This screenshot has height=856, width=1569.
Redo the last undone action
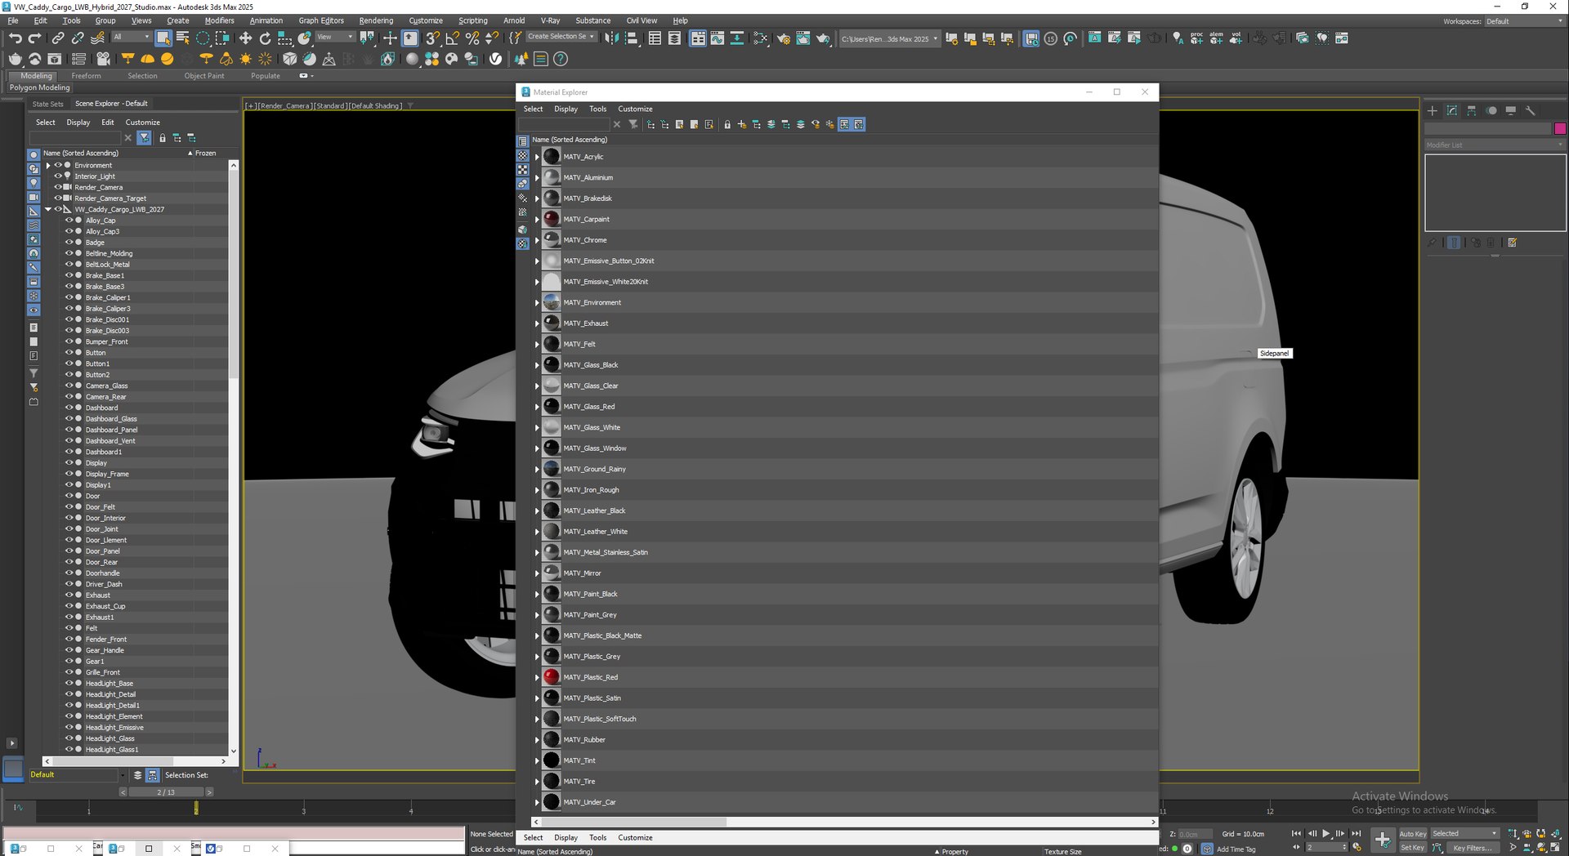click(34, 38)
